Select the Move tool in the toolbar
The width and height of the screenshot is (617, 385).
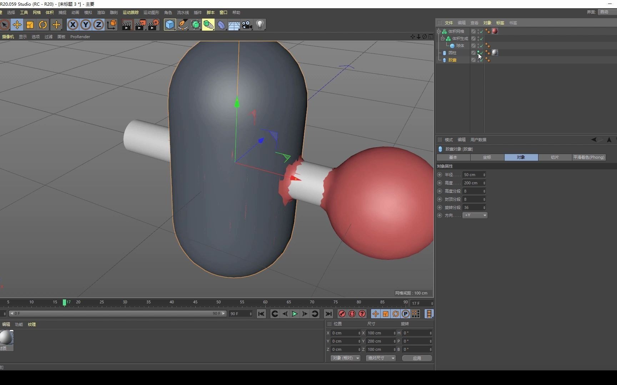tap(17, 25)
